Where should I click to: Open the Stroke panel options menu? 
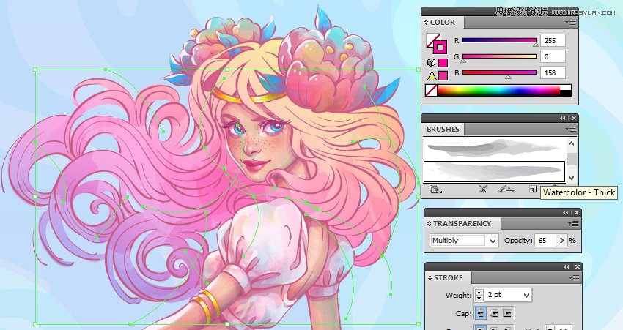pos(573,277)
